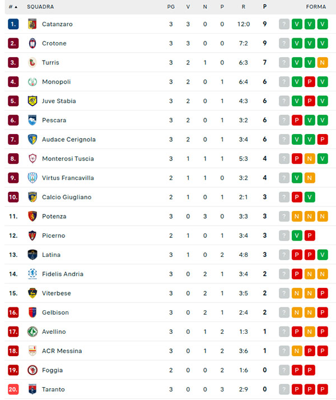
Task: Click the Juve Stabia crest icon
Action: coord(32,101)
